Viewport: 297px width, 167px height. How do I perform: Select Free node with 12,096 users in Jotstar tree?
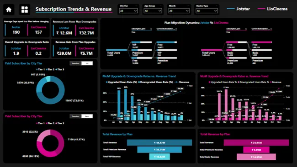pyautogui.click(x=142, y=58)
